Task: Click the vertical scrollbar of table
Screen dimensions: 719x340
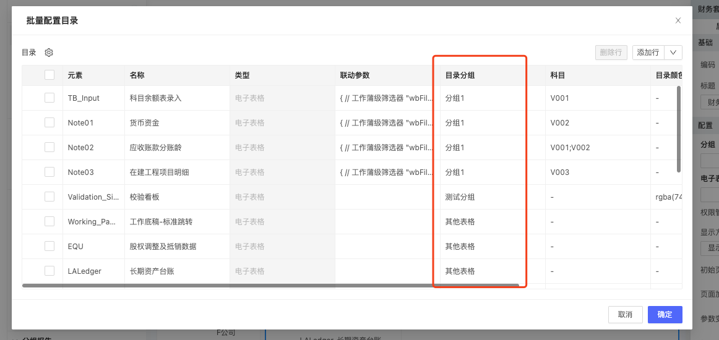Action: 679,129
